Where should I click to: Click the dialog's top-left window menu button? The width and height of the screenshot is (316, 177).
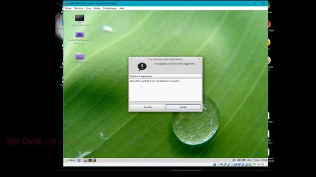pyautogui.click(x=132, y=59)
